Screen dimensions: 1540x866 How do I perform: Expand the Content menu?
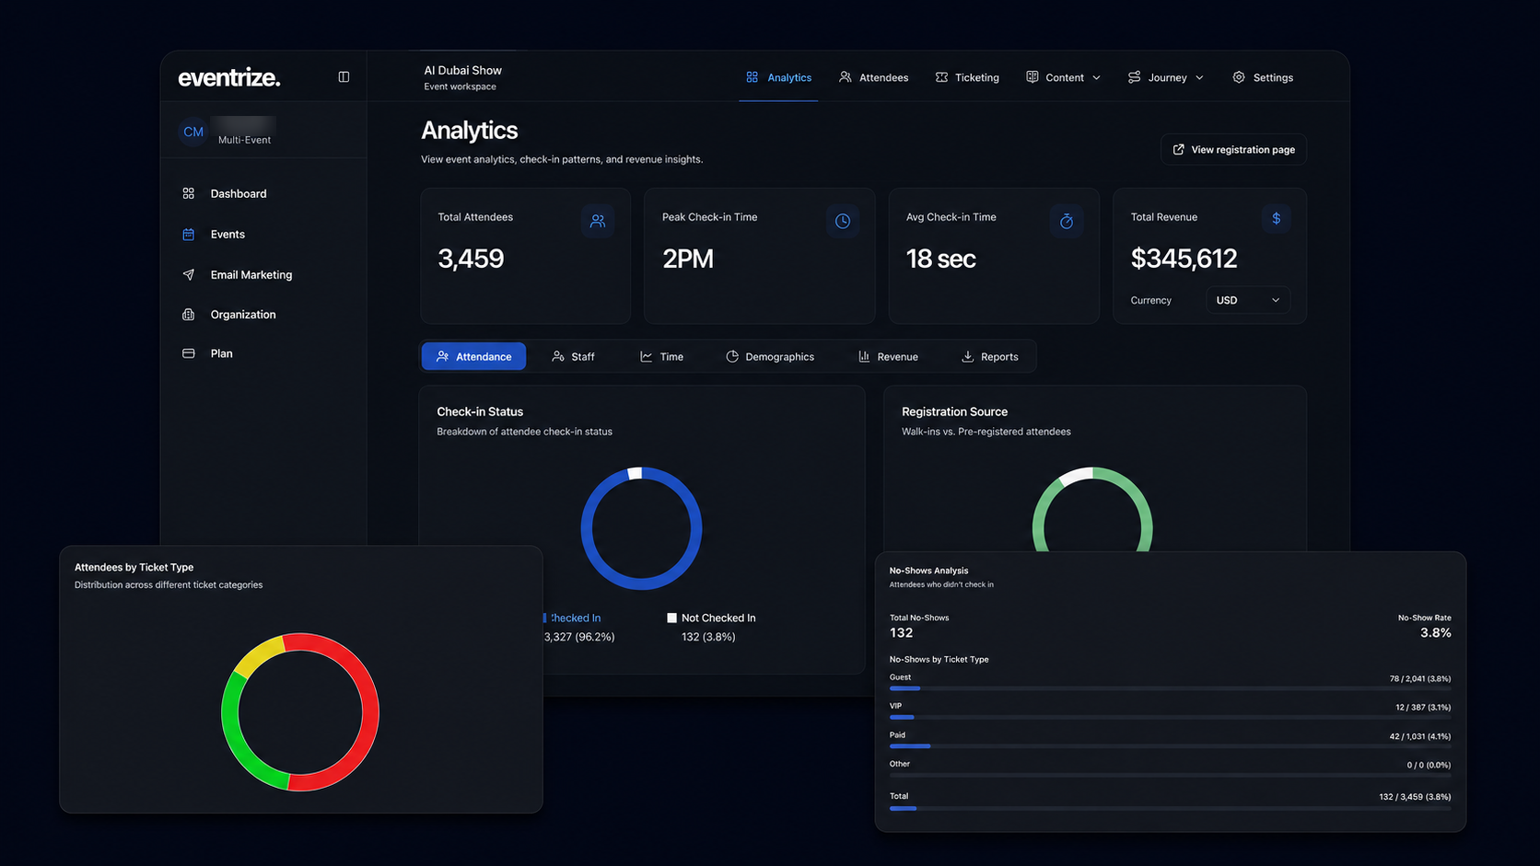(x=1063, y=77)
